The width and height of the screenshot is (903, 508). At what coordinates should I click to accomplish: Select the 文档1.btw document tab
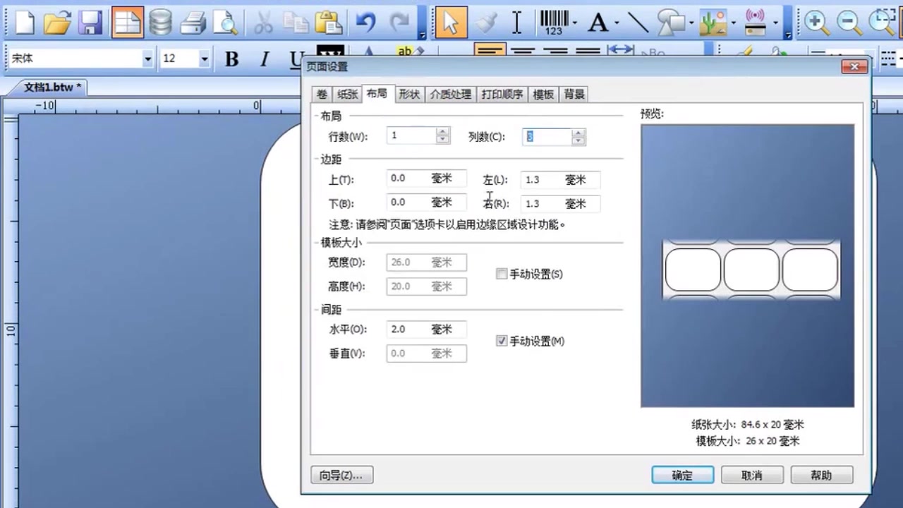(51, 87)
